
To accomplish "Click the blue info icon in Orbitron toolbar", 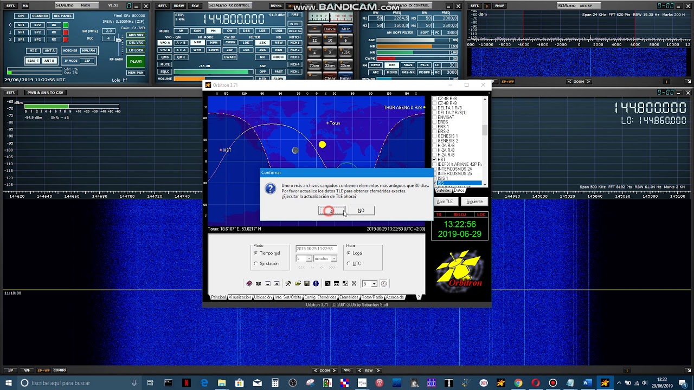I will click(x=316, y=283).
